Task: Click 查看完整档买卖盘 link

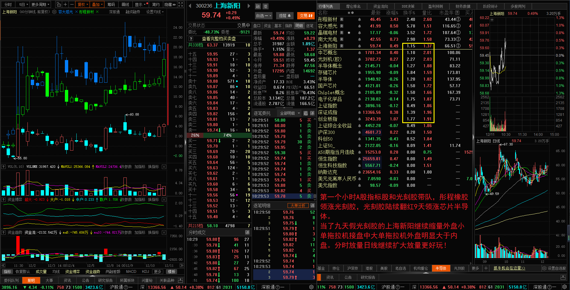Action: (219, 39)
